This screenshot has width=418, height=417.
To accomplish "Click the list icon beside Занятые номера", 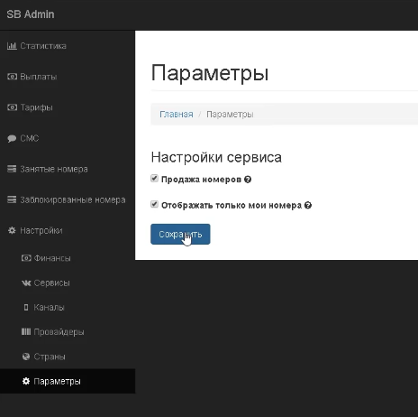I will click(12, 169).
